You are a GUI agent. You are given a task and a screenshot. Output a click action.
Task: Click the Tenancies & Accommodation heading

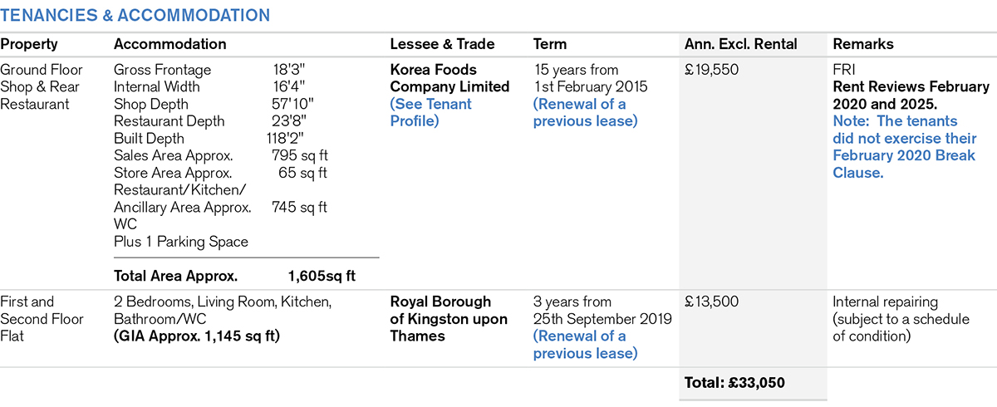(135, 15)
